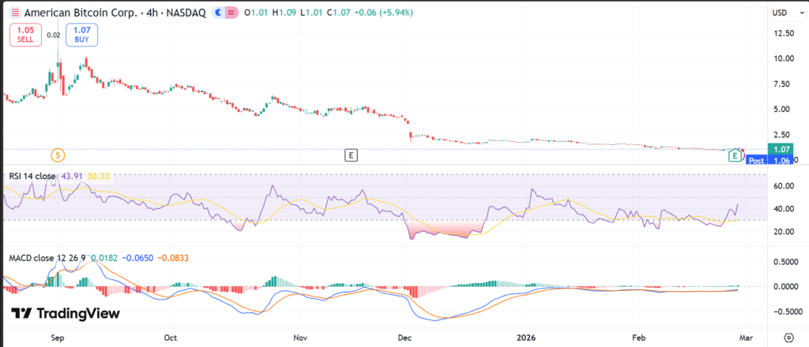
Task: Click the American Bitcoin Corp. chart title
Action: point(103,13)
